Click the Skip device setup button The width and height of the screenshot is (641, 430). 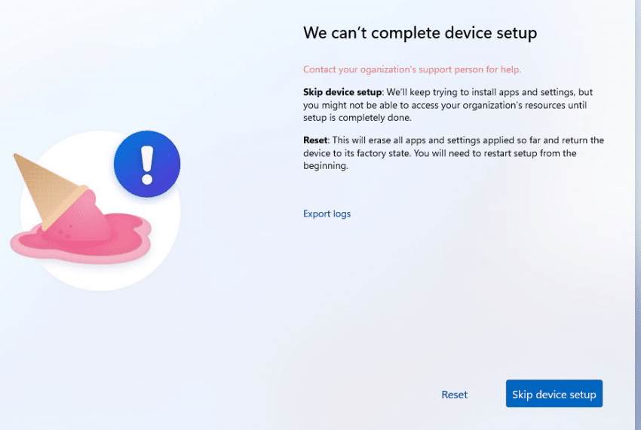pos(554,394)
